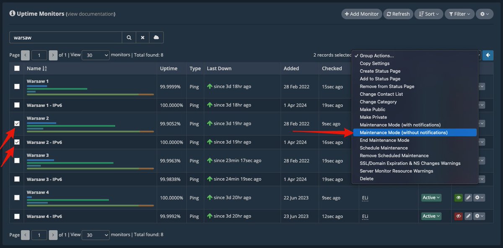
Task: Open the gear settings for Warsaw 4 - IPv6
Action: 479,216
